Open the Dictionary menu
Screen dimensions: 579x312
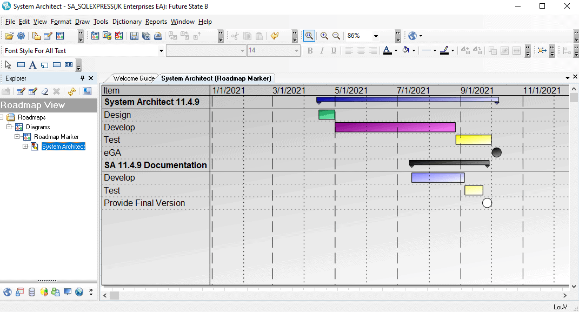tap(127, 22)
